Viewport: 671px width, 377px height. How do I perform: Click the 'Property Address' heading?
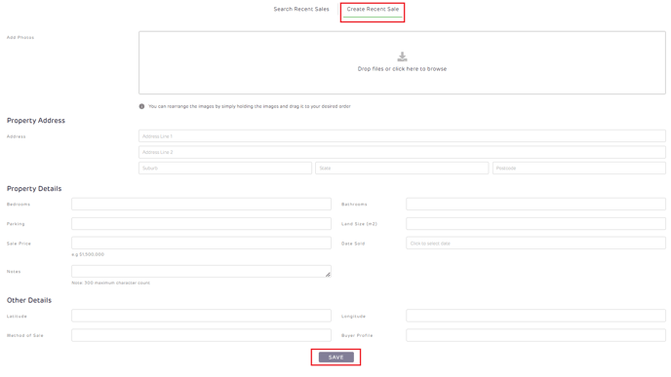36,121
